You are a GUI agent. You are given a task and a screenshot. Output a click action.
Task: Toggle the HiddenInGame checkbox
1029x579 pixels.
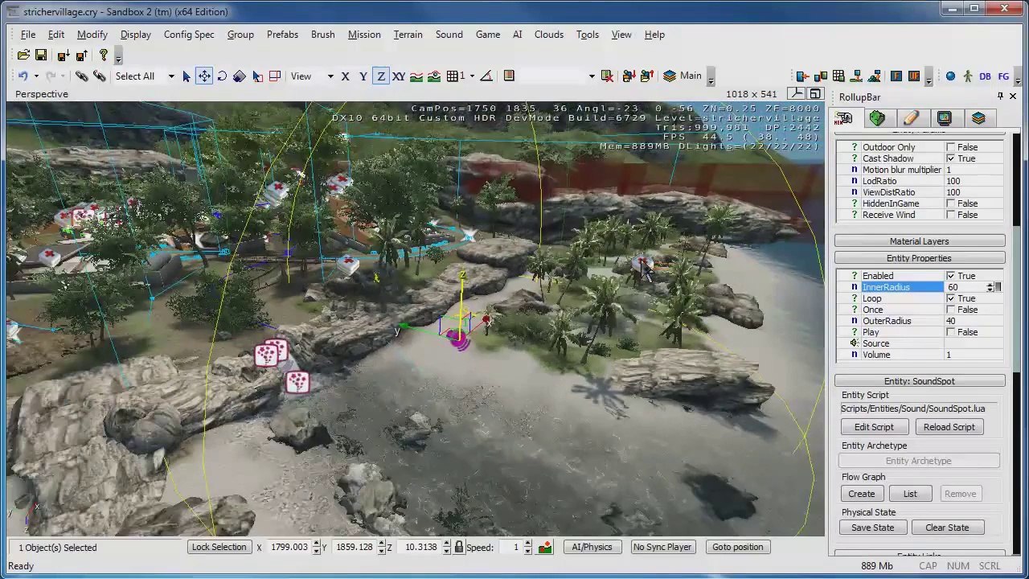951,203
